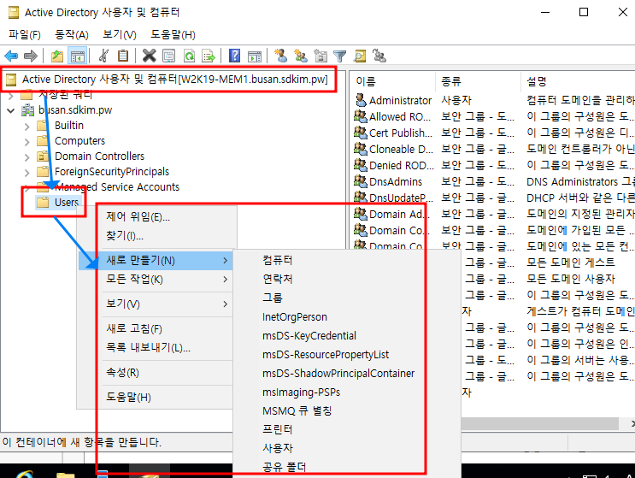Click the green Refresh toolbar icon
This screenshot has height=478, width=635.
(189, 56)
